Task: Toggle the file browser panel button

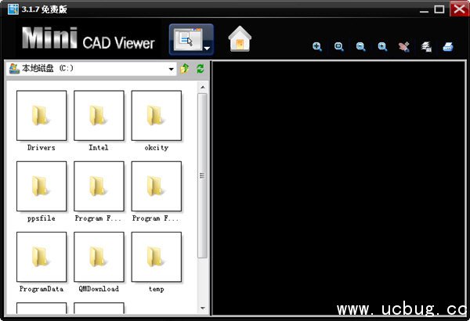Action: [186, 39]
